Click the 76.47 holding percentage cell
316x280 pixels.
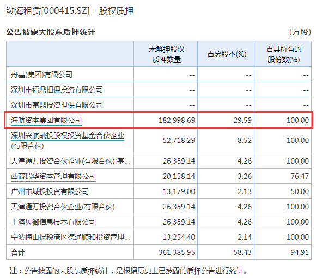point(300,176)
